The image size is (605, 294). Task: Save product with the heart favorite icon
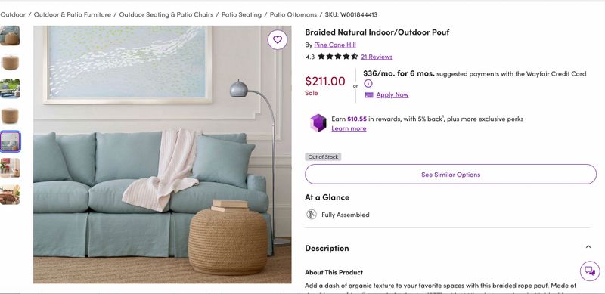[277, 40]
